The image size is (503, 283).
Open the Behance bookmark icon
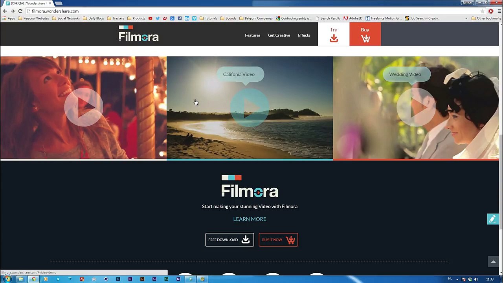[x=187, y=18]
